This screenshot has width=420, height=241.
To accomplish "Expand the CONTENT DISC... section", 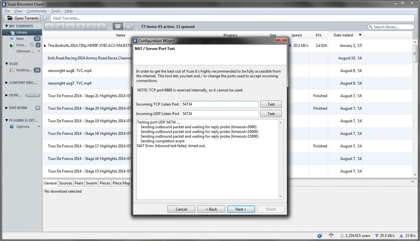I will tap(6, 83).
